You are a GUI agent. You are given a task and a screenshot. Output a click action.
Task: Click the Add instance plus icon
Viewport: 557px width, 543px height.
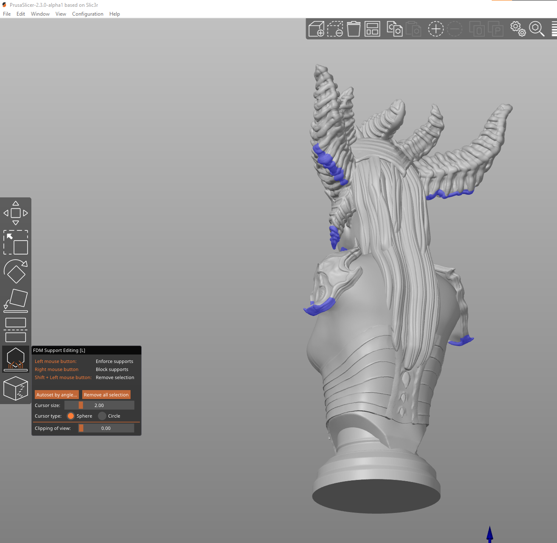tap(436, 29)
